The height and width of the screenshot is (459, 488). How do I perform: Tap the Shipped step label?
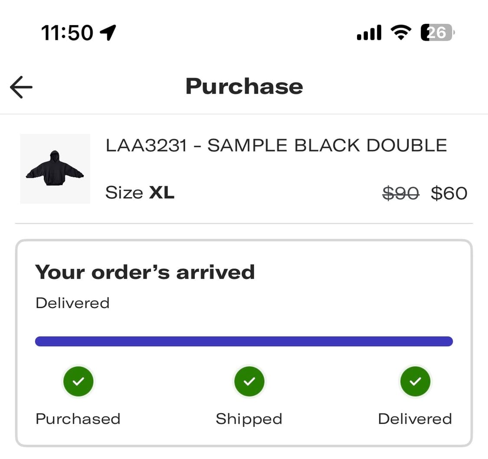tap(249, 419)
